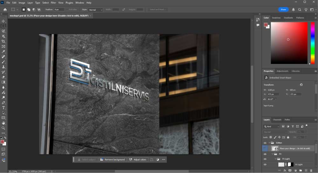Hide the Edition group layer
This screenshot has height=173, width=318.
tap(265, 143)
